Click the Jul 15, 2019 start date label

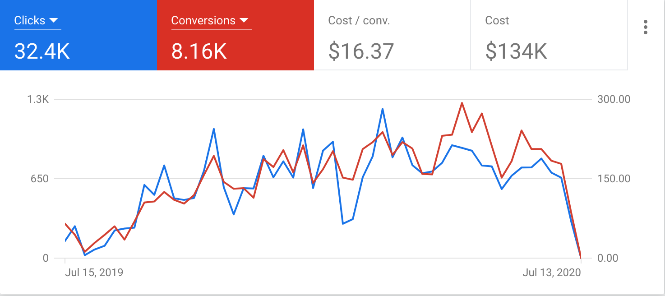pos(94,273)
